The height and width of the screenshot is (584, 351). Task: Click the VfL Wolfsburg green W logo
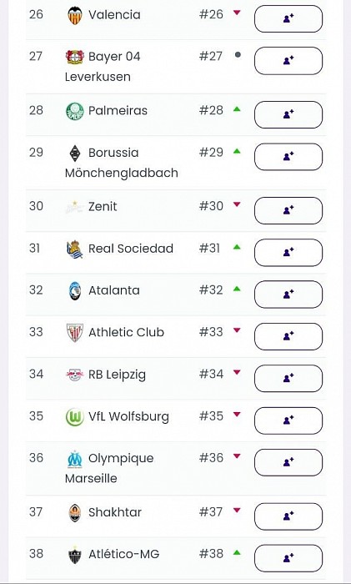tap(75, 417)
